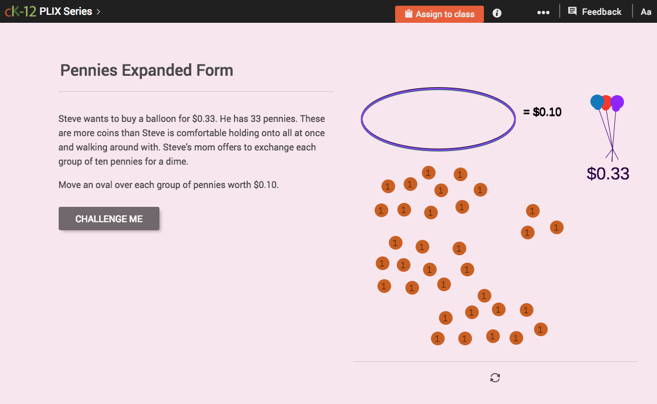Select the purple oval worth $0.10
This screenshot has height=404, width=657.
(x=438, y=119)
